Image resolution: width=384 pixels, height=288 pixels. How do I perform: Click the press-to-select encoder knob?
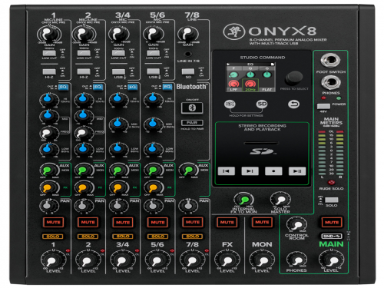tap(294, 78)
